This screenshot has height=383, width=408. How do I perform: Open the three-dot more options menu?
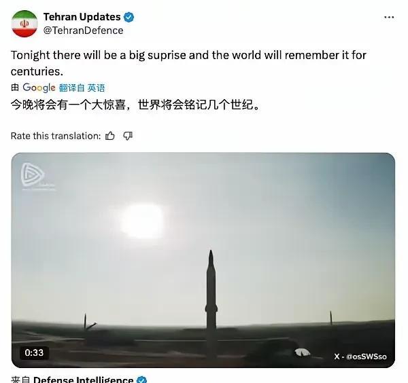(x=389, y=17)
